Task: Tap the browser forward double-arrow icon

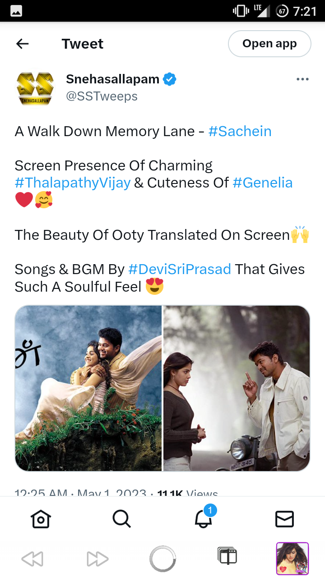Action: point(97,559)
